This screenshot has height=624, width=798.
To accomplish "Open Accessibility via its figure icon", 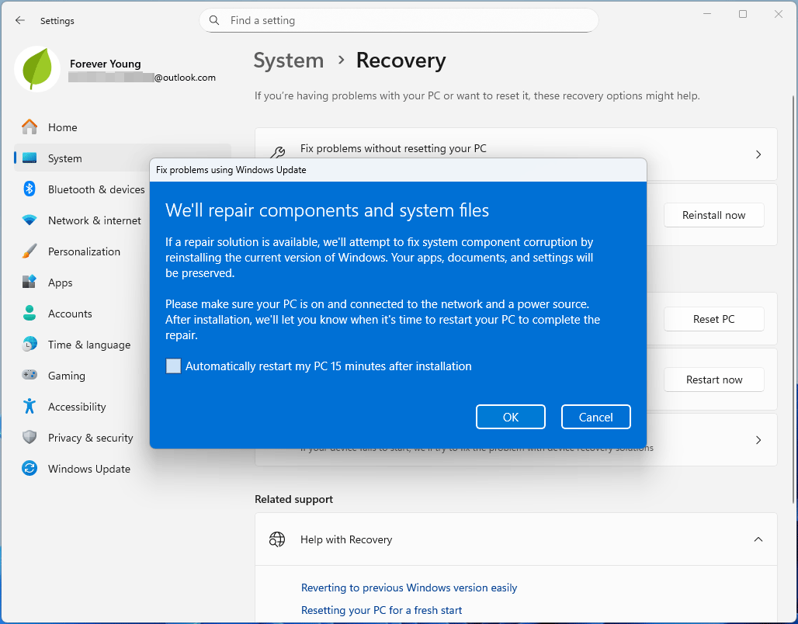I will pyautogui.click(x=31, y=407).
